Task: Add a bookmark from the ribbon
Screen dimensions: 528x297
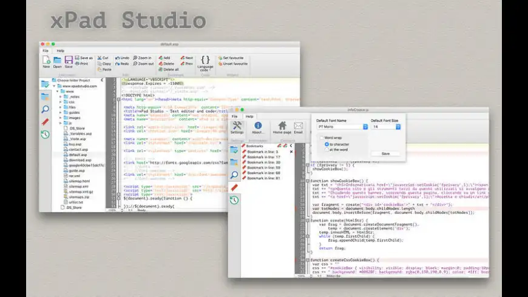Action: click(x=164, y=58)
